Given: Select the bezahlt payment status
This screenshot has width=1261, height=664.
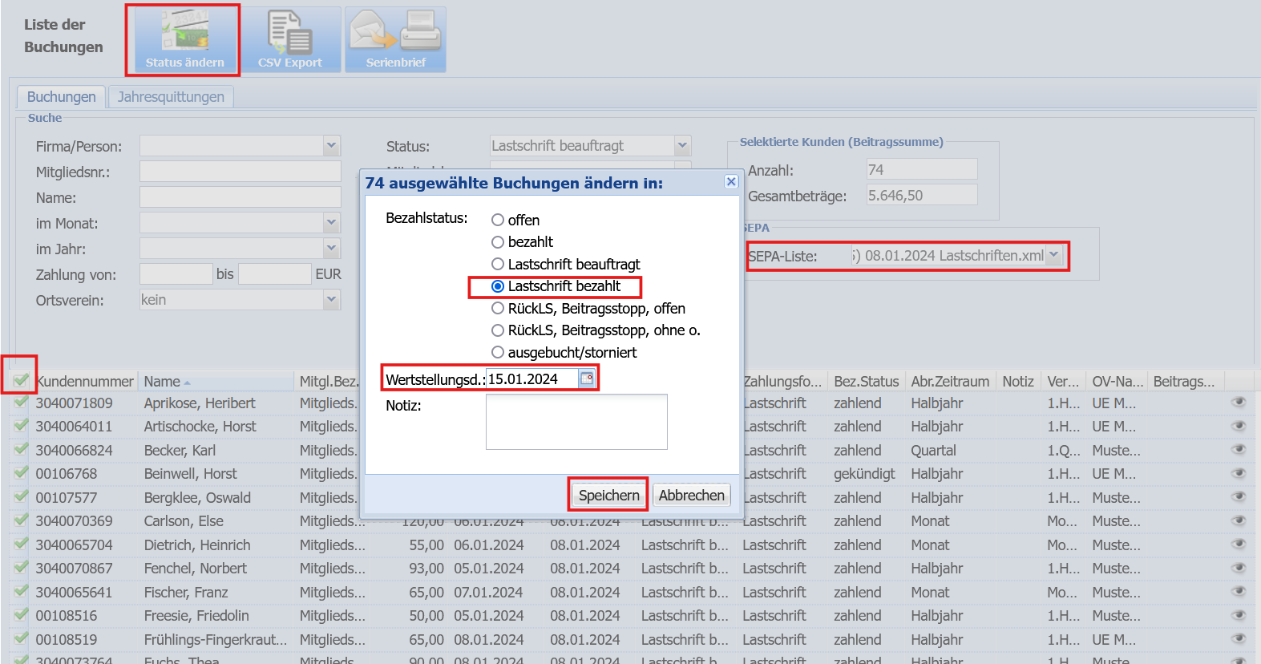Looking at the screenshot, I should point(498,241).
